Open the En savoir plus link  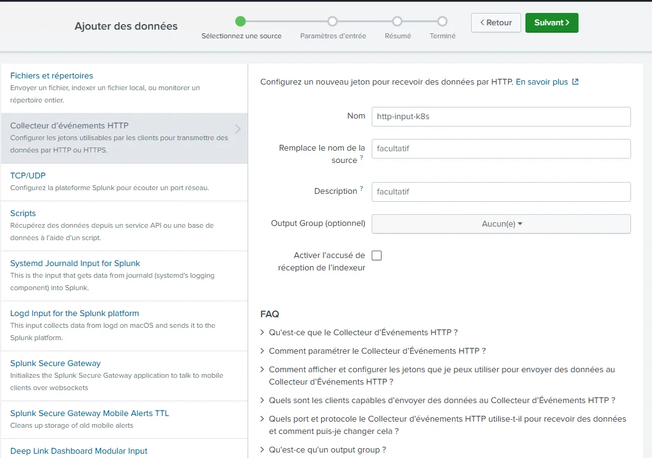pyautogui.click(x=541, y=82)
